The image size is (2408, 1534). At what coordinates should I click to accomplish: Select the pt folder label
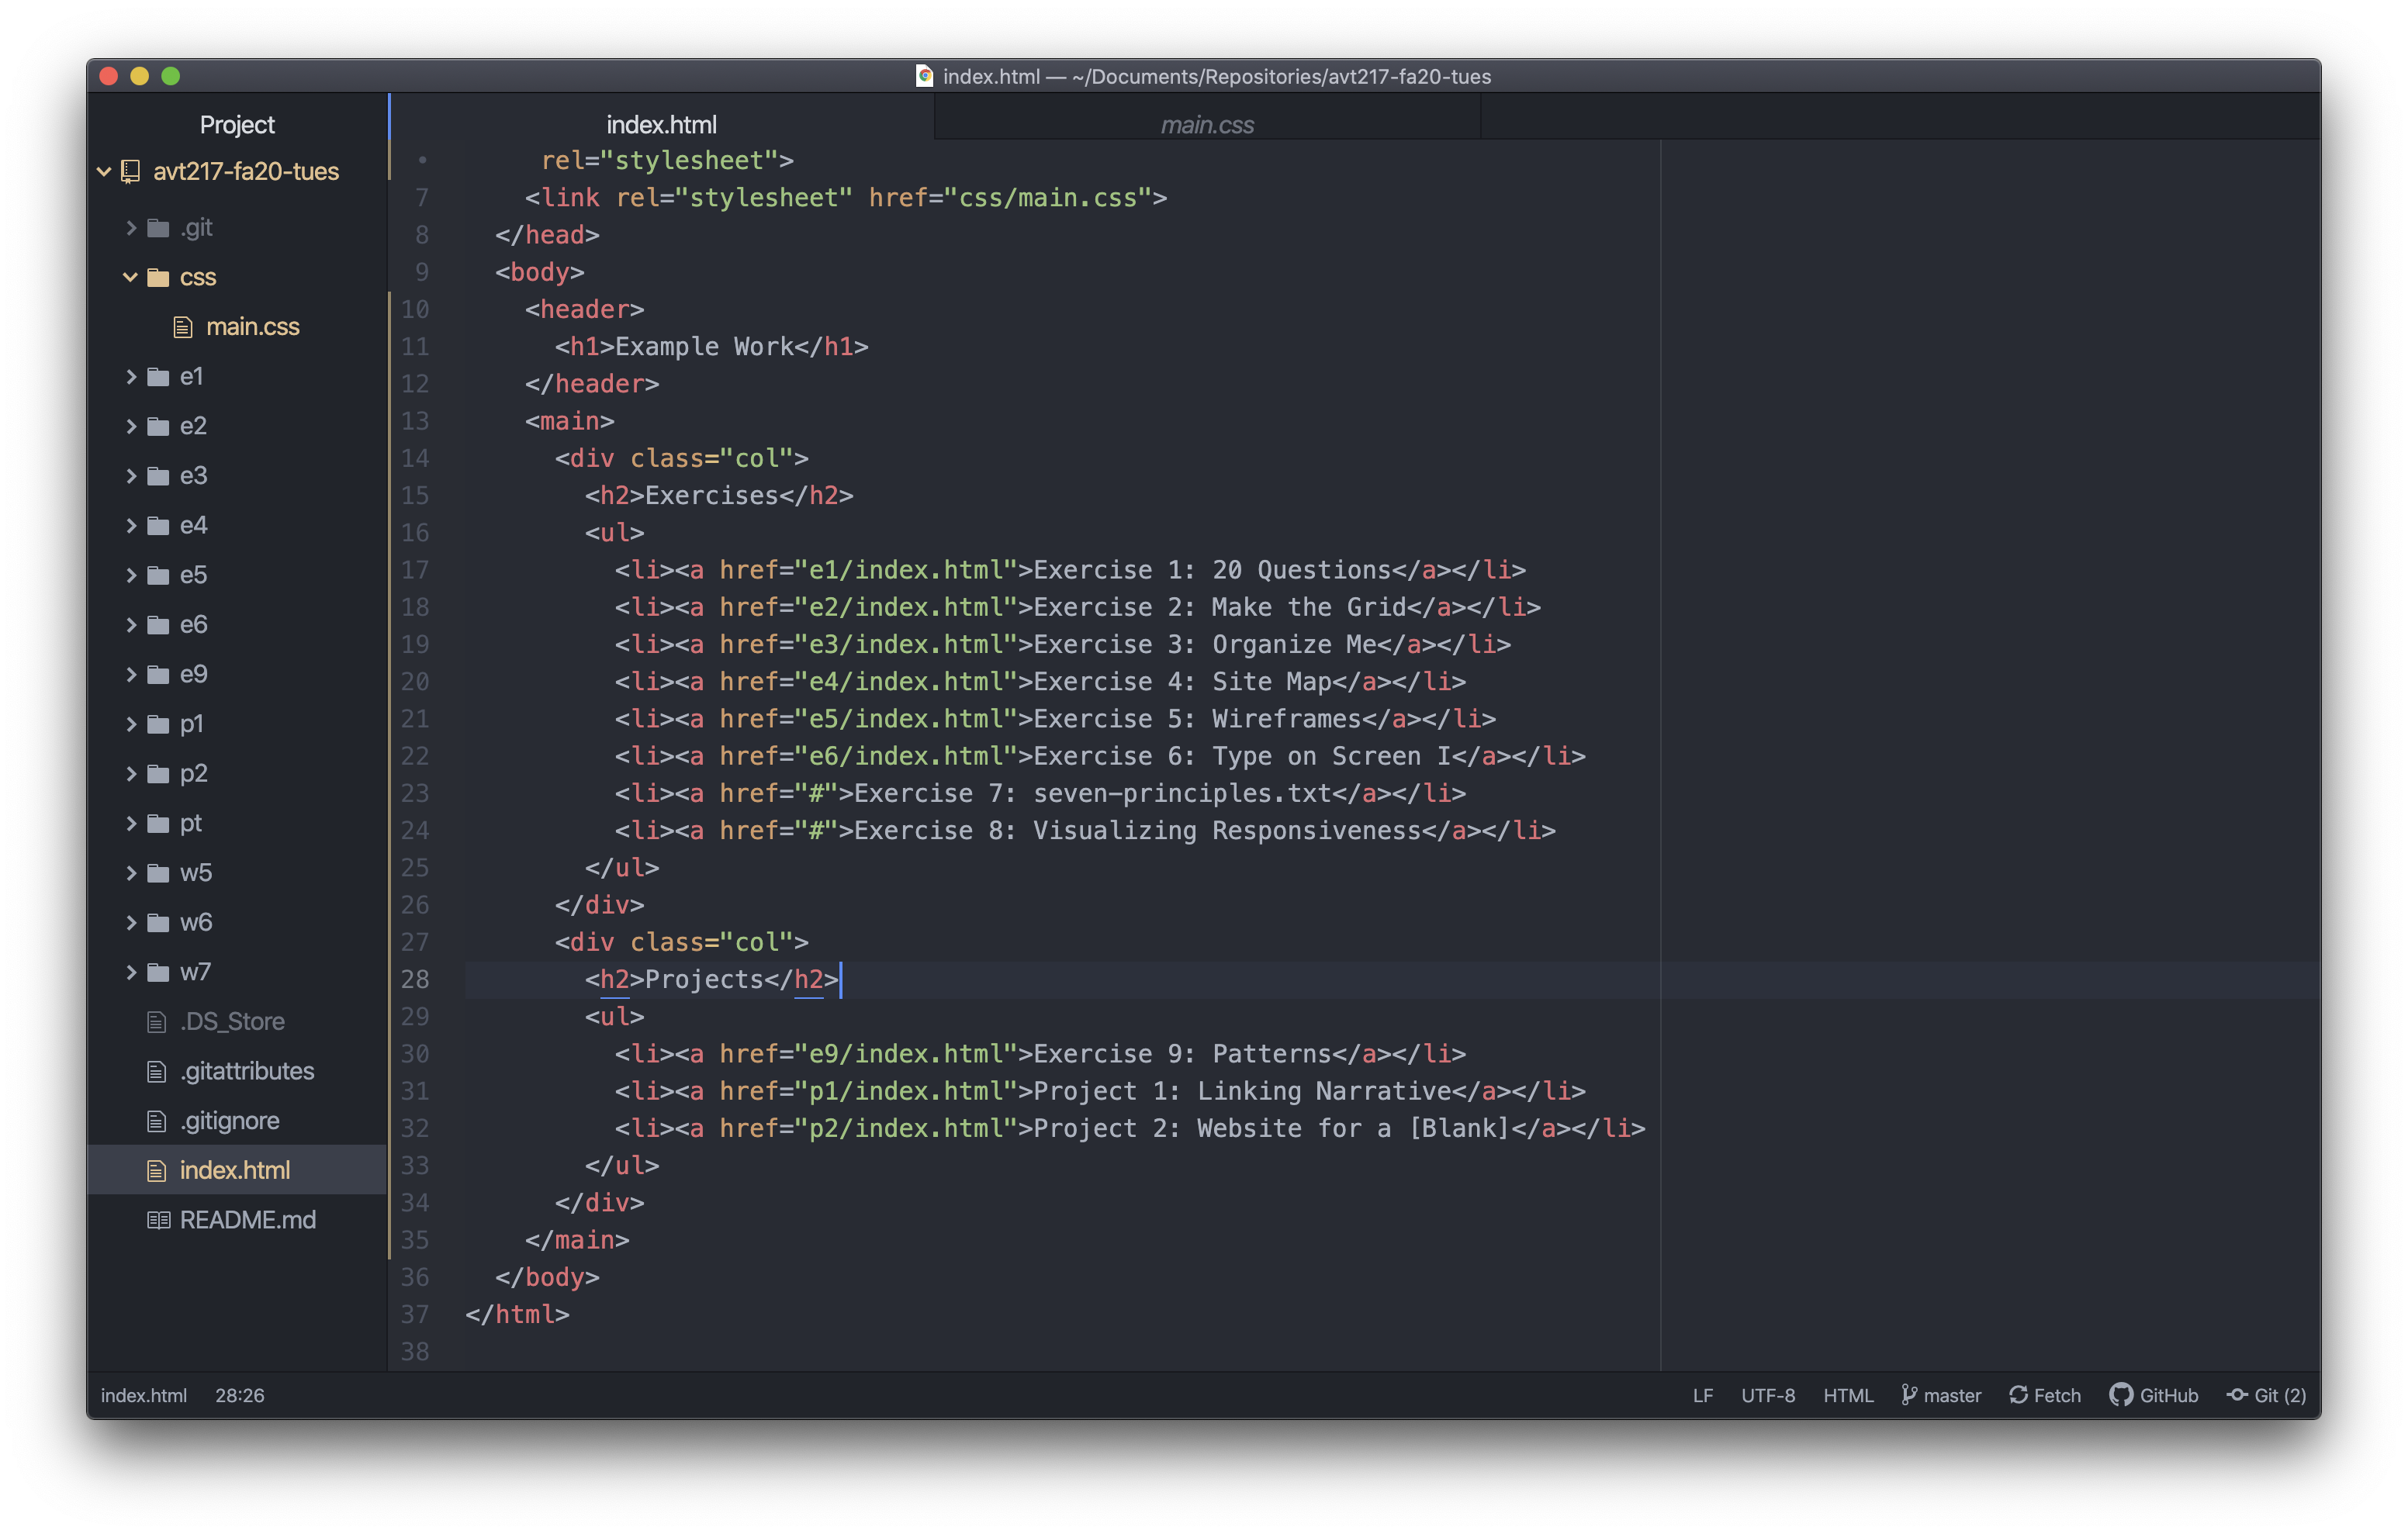coord(190,823)
